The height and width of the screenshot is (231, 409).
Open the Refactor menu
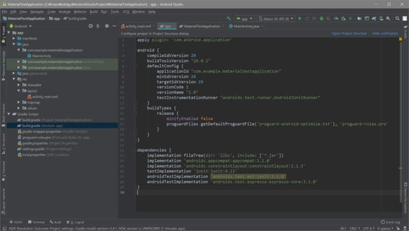pos(80,12)
